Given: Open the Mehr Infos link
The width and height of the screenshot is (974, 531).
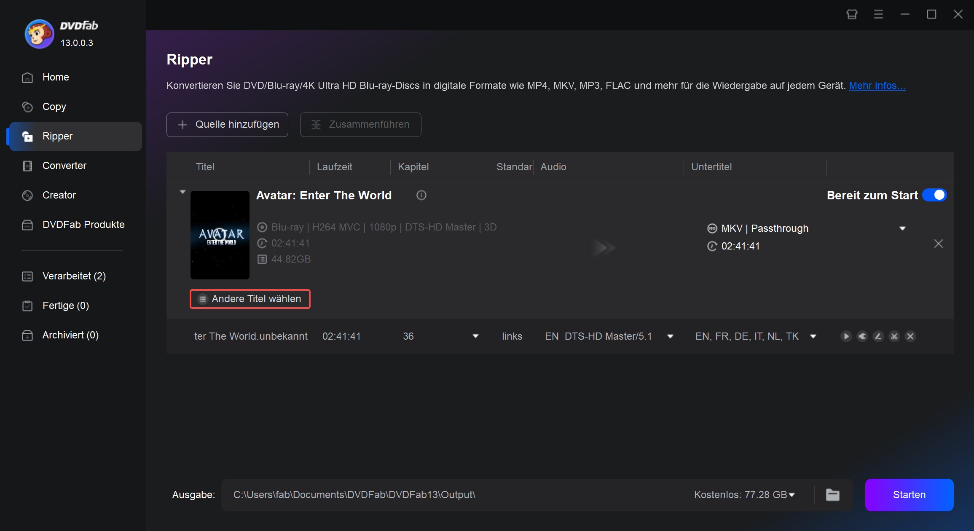Looking at the screenshot, I should point(877,86).
